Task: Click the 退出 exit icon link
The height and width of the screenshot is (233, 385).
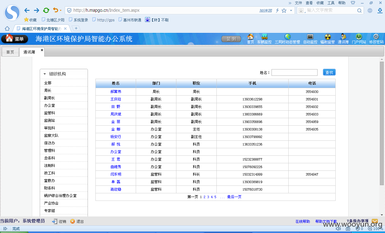Action: [77, 221]
